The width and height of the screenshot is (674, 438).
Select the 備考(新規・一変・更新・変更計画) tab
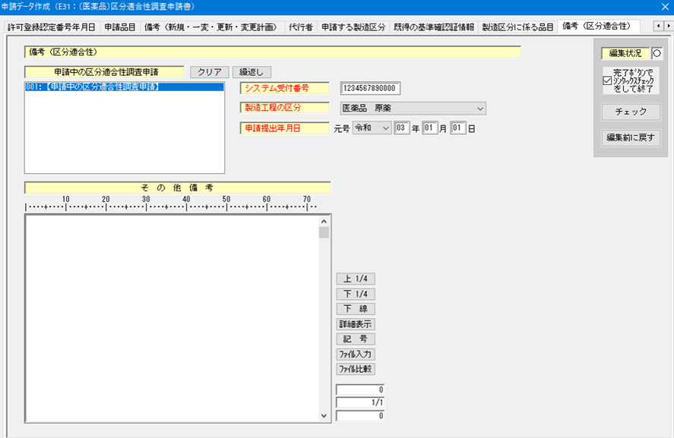211,27
